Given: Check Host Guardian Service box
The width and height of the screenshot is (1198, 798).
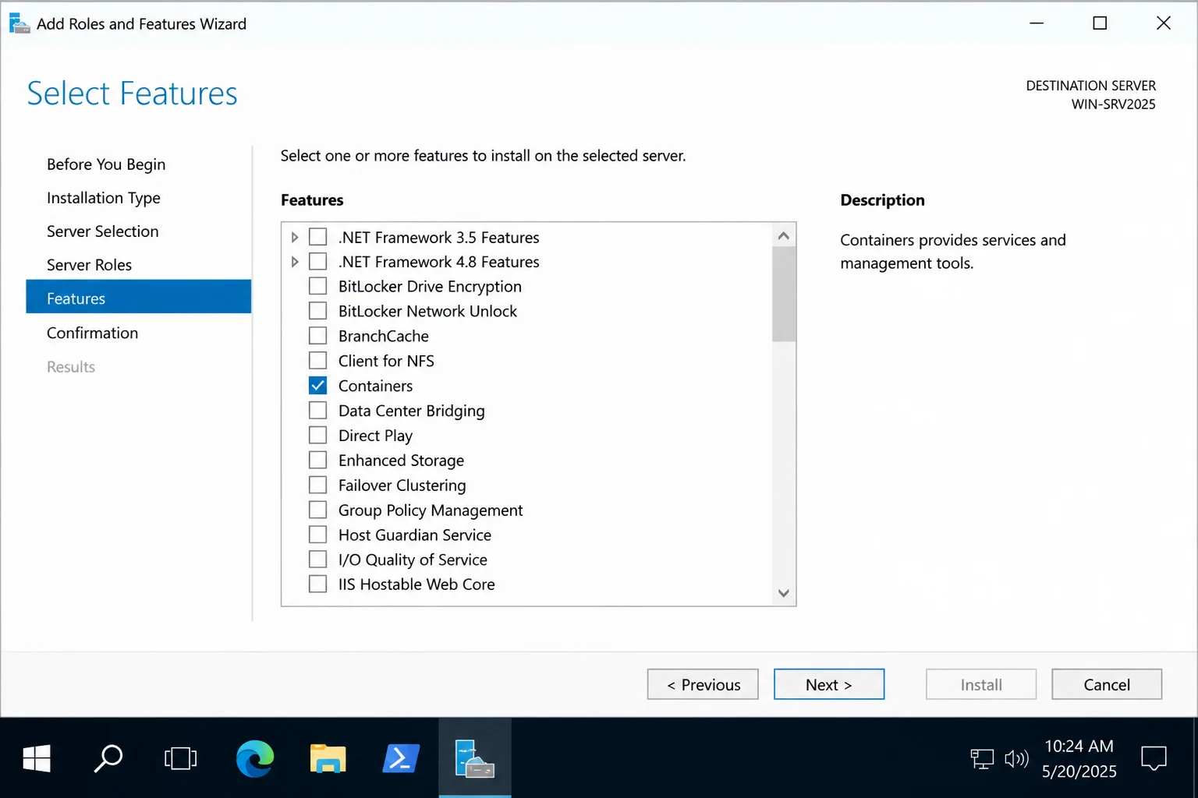Looking at the screenshot, I should (x=317, y=535).
